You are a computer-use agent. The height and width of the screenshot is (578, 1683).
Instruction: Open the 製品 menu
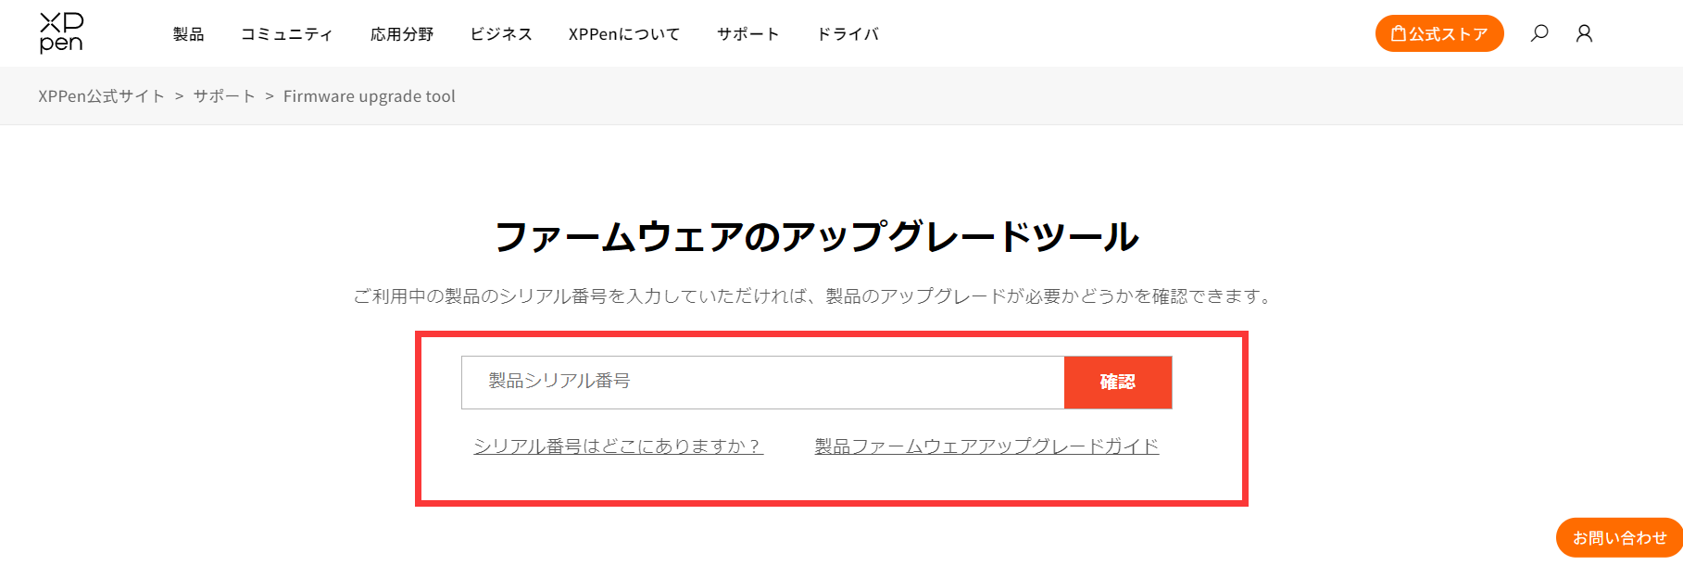pyautogui.click(x=189, y=34)
